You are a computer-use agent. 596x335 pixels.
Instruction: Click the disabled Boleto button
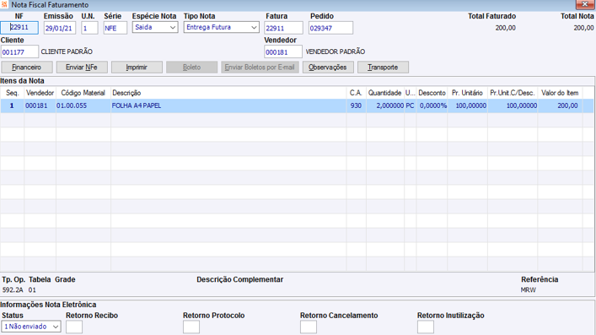[191, 68]
